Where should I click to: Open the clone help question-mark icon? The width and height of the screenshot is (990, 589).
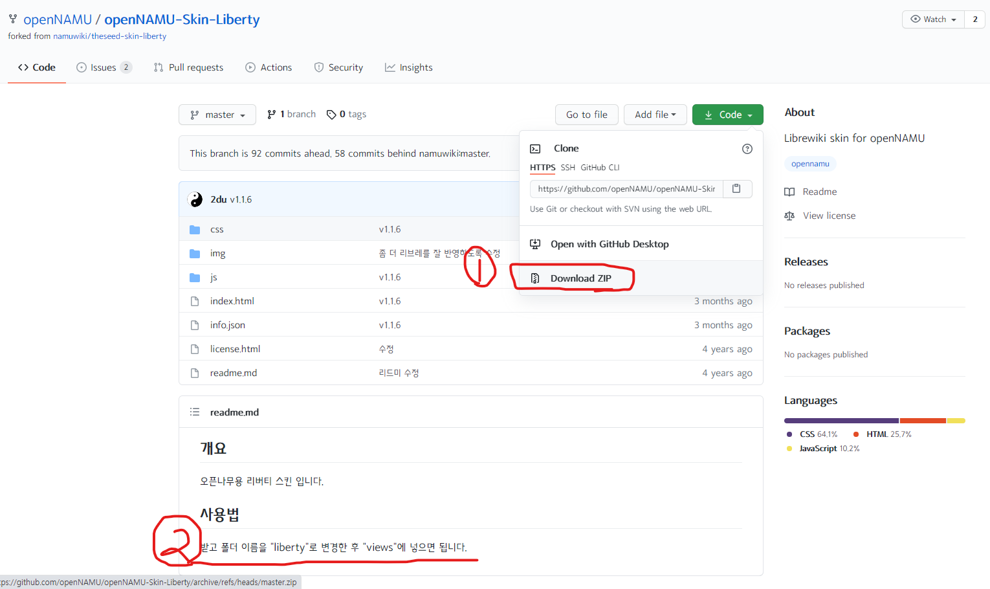(747, 149)
